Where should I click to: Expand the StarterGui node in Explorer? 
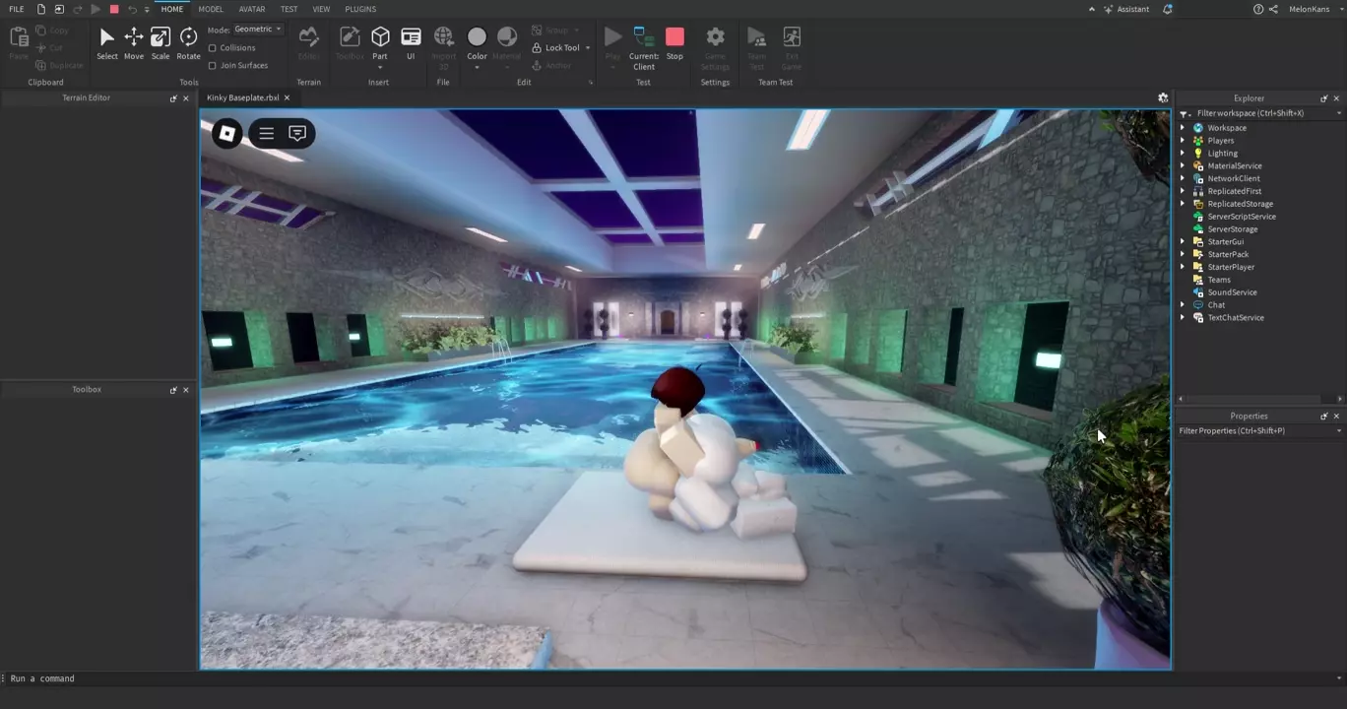[x=1183, y=242]
